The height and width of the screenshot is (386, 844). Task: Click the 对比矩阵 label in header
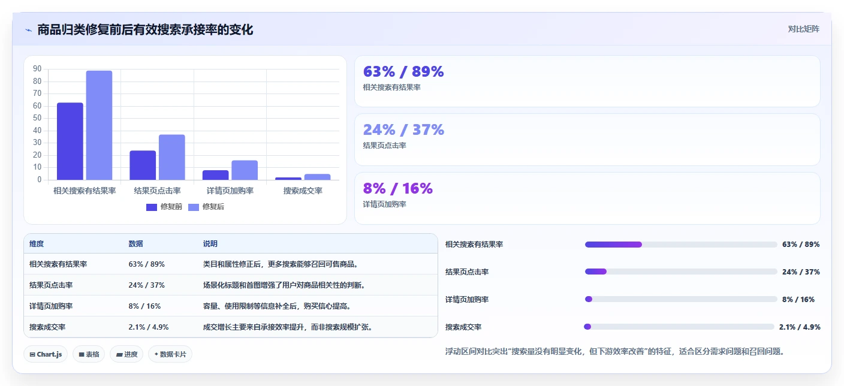803,29
